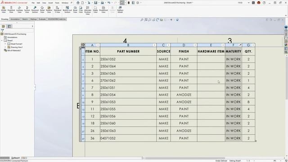Expand the Sheet Format1 node

5,44
